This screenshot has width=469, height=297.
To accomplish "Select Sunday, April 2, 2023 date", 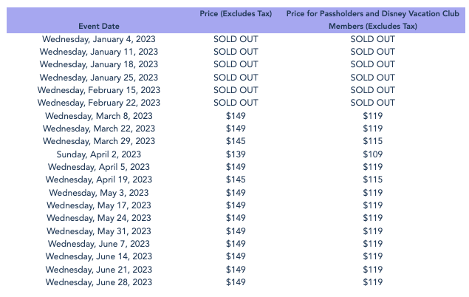I will click(x=99, y=154).
